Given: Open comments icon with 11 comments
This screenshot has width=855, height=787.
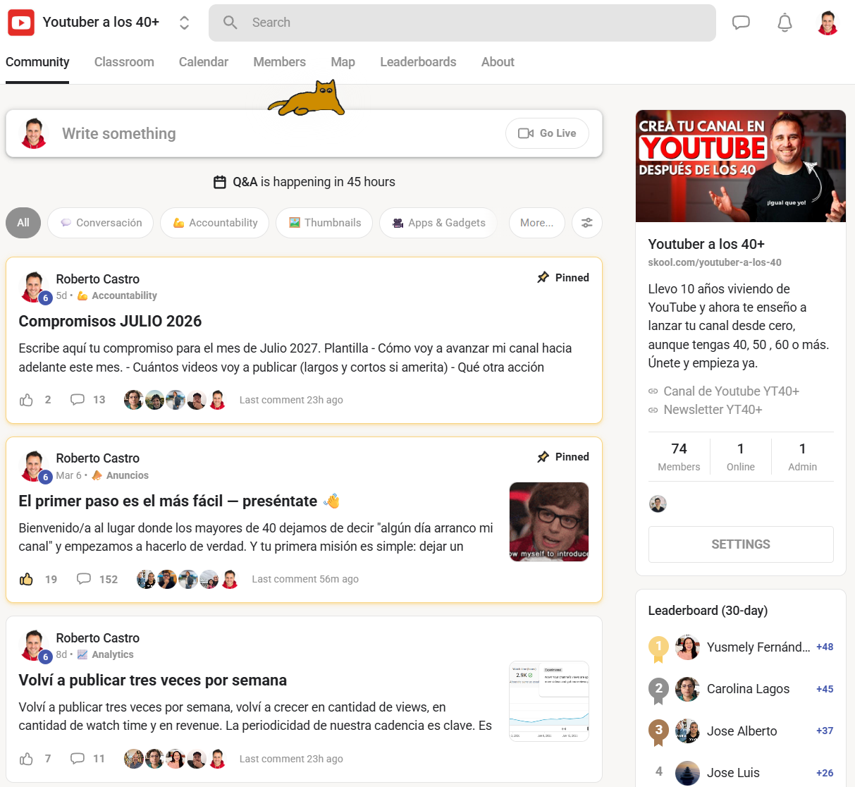Looking at the screenshot, I should [78, 759].
